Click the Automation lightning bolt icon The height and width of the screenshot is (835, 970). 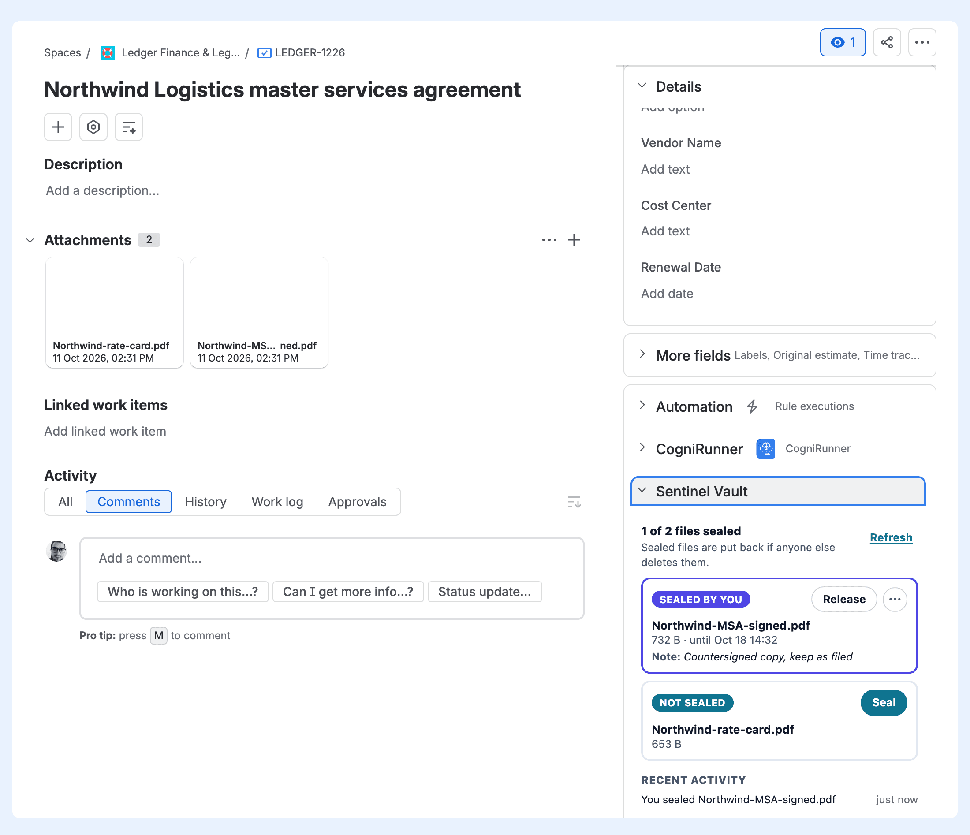(752, 406)
